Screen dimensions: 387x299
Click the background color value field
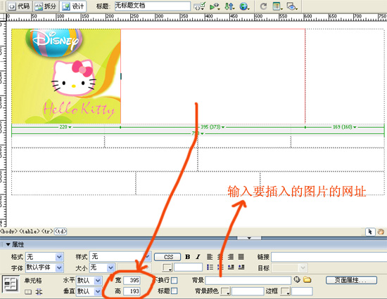248,291
